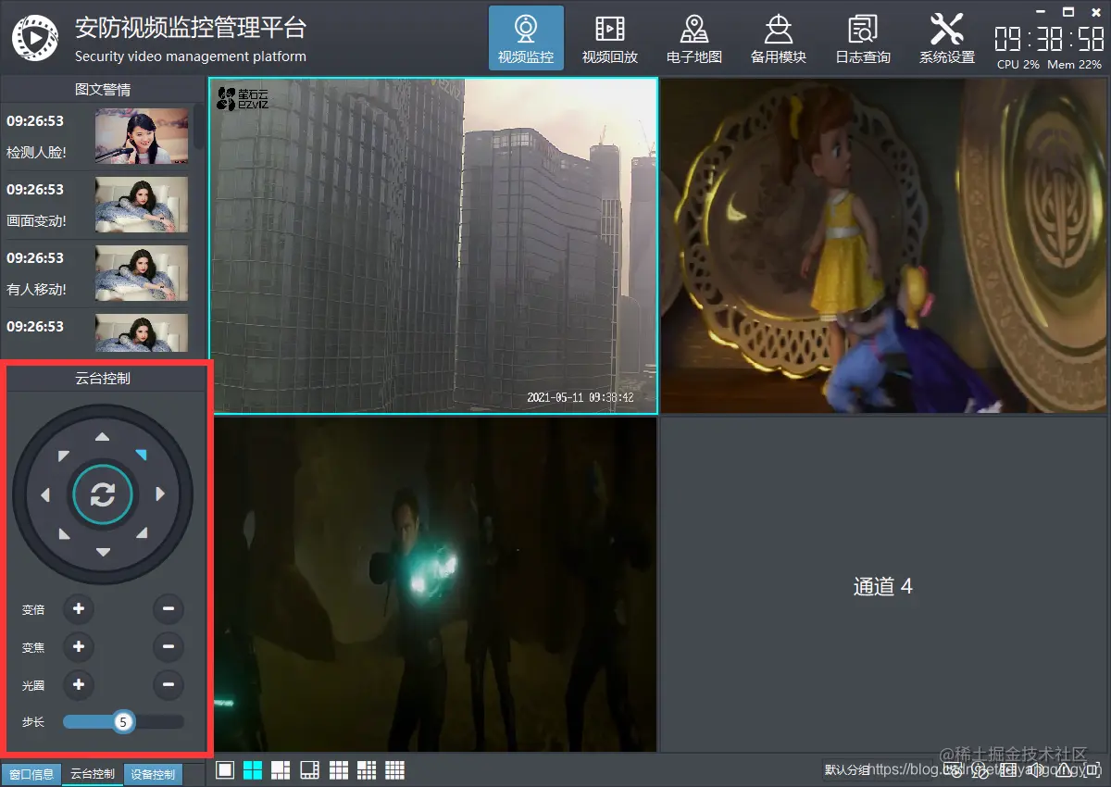Select the empty 通道 4 channel window
The width and height of the screenshot is (1111, 787).
click(882, 586)
